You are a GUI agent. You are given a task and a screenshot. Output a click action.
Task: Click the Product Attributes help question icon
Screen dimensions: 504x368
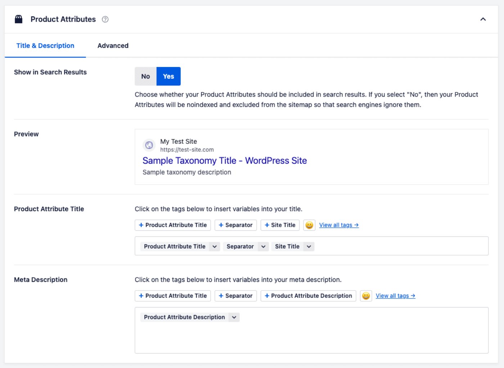(105, 19)
